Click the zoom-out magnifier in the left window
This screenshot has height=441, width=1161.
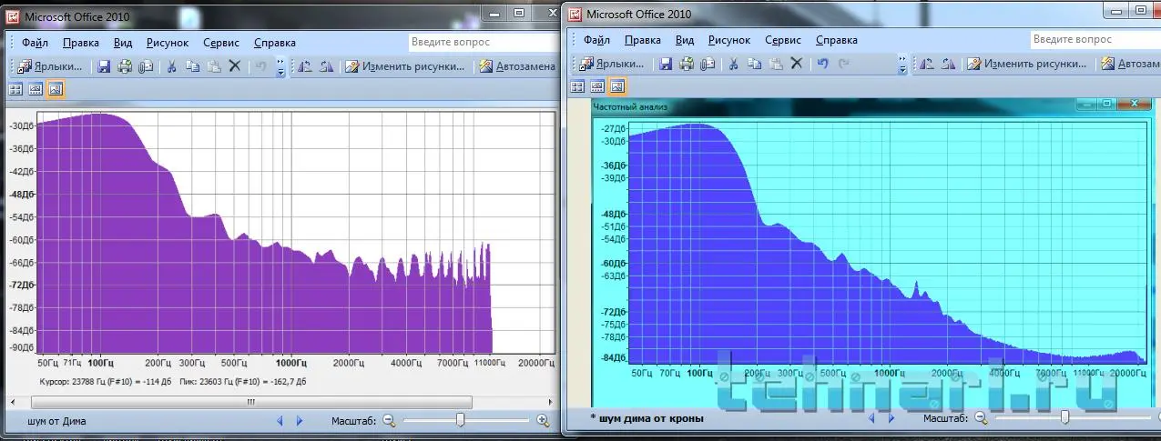click(x=389, y=420)
